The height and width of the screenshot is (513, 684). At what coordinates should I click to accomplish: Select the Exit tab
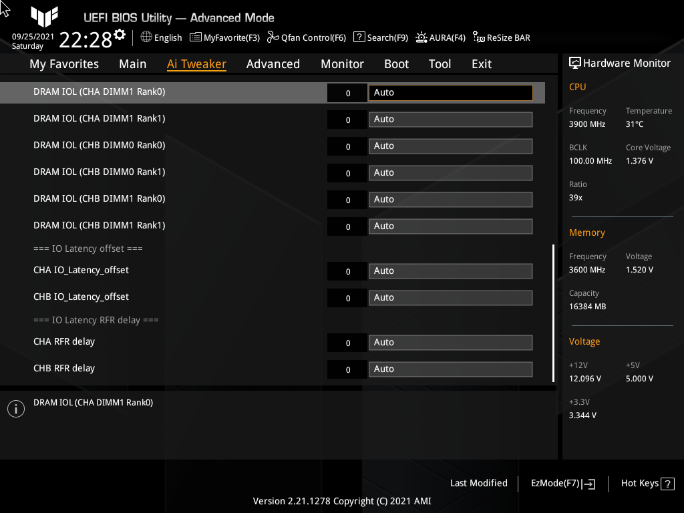coord(482,64)
